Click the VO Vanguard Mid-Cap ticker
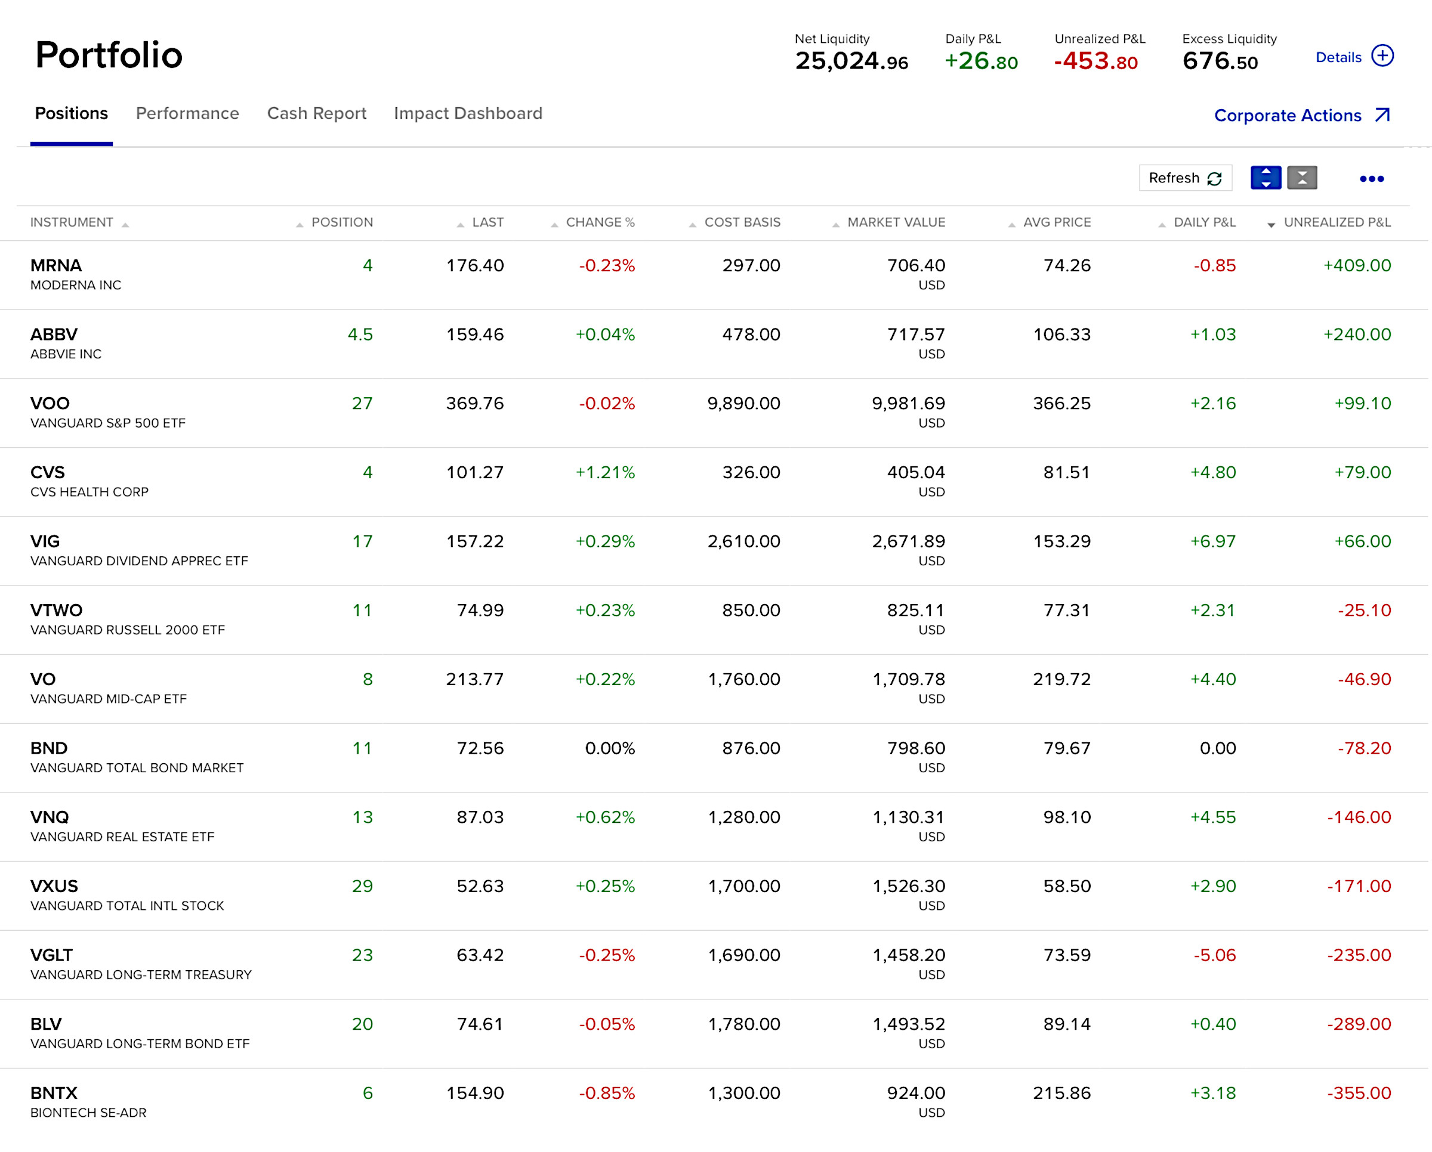 point(43,680)
